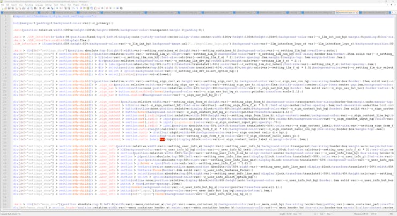
Task: Open the Language menu
Action: (x=39, y=5)
